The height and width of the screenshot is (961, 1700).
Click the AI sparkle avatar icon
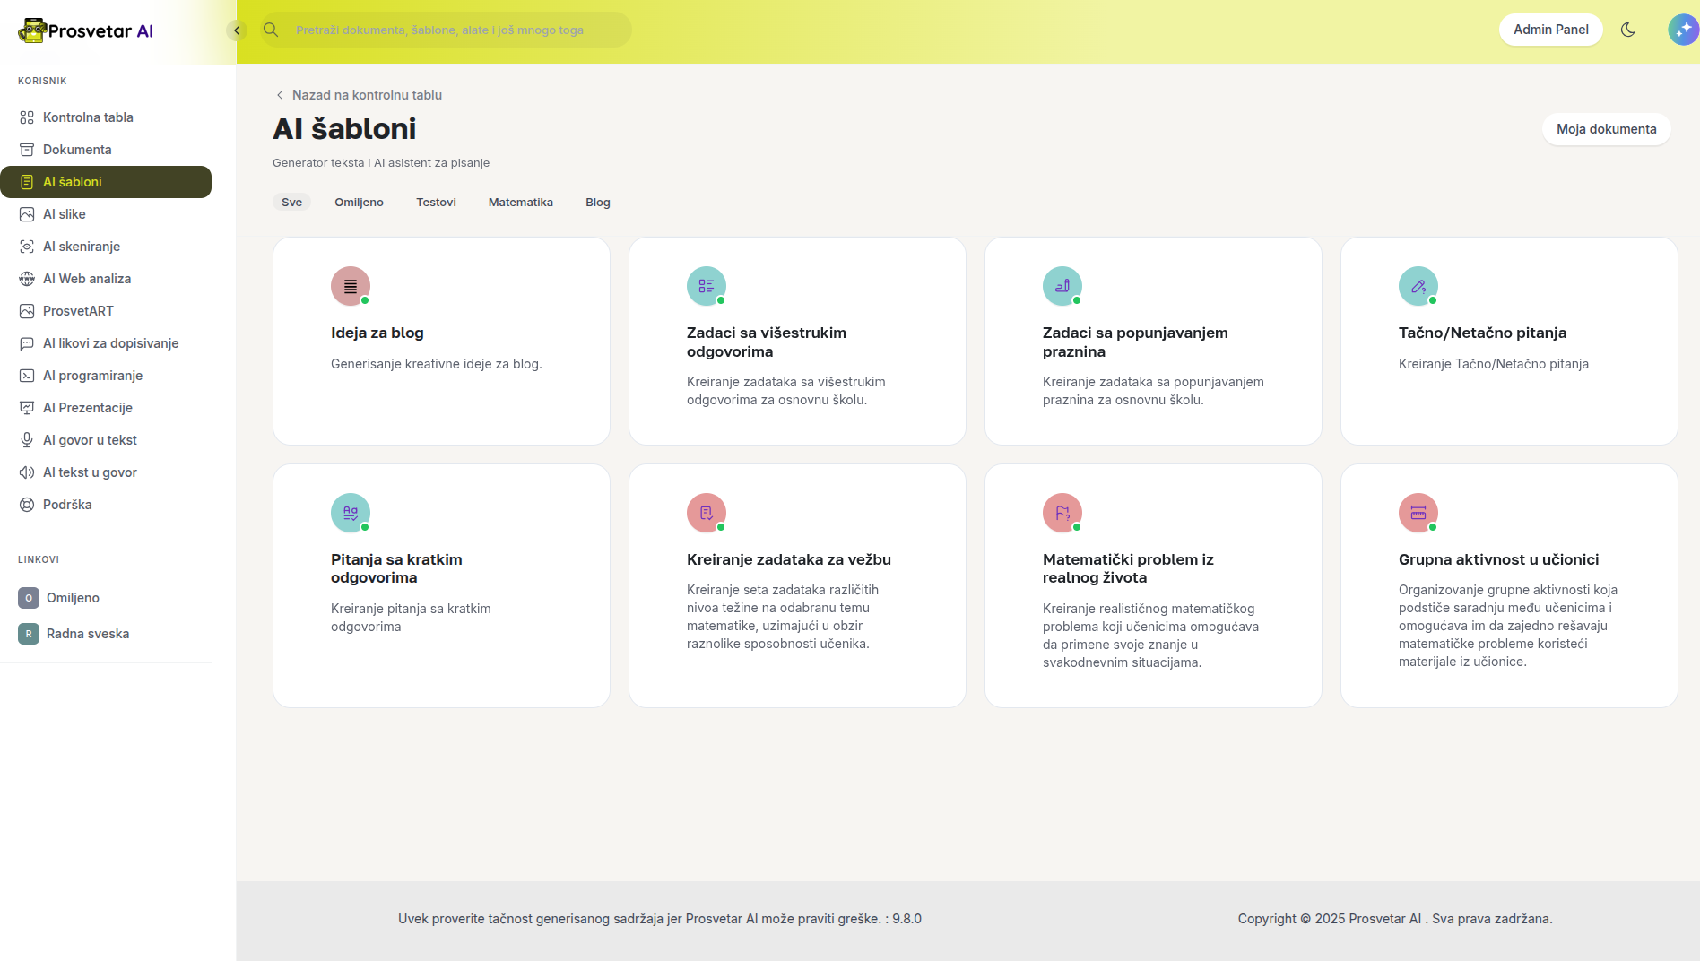pyautogui.click(x=1682, y=30)
